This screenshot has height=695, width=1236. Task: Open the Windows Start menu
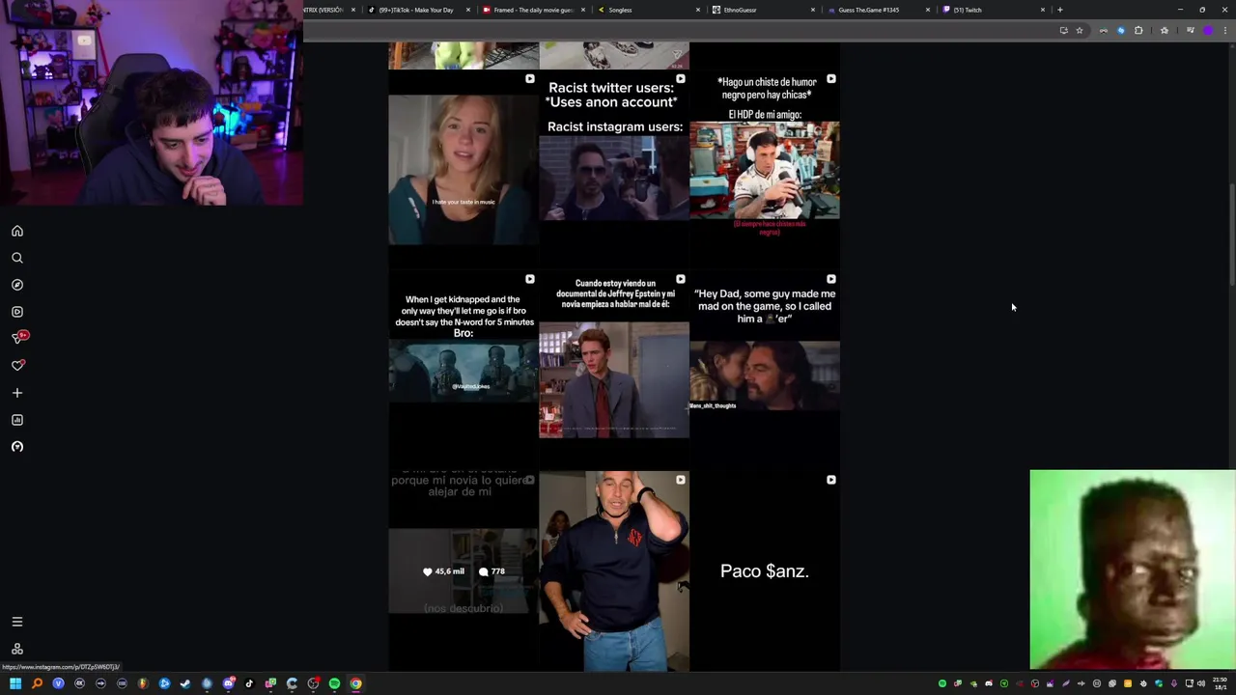(15, 683)
